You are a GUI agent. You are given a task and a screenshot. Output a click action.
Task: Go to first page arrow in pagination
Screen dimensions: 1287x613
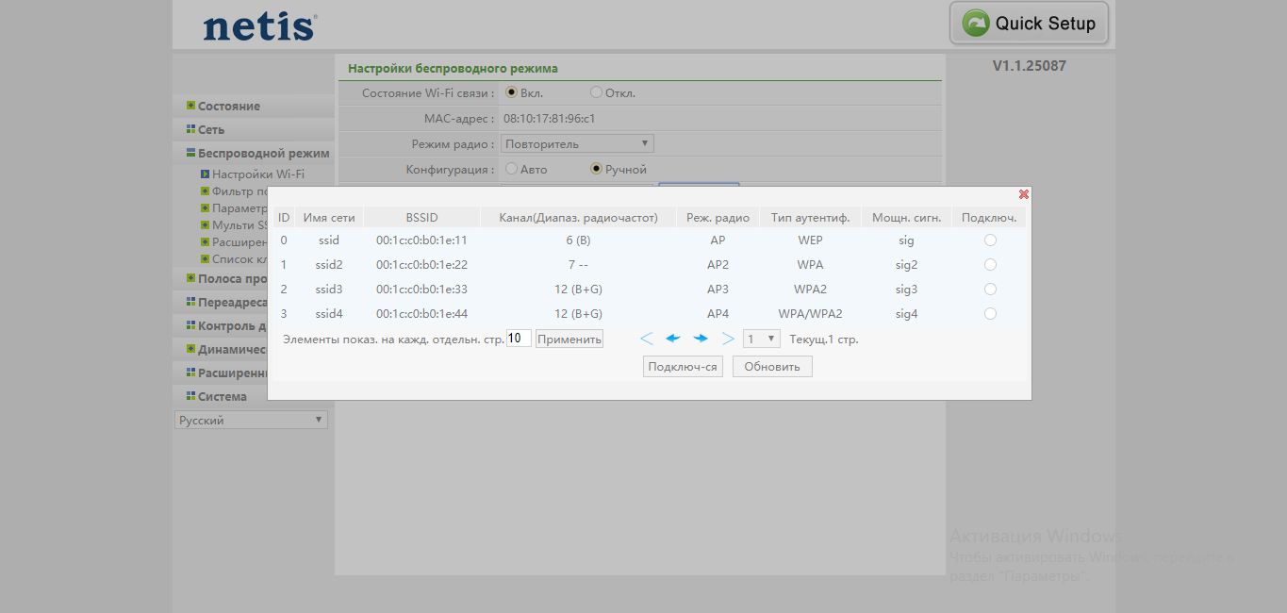(x=646, y=339)
